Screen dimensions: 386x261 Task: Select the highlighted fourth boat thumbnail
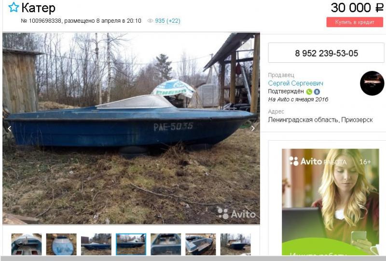(131, 244)
